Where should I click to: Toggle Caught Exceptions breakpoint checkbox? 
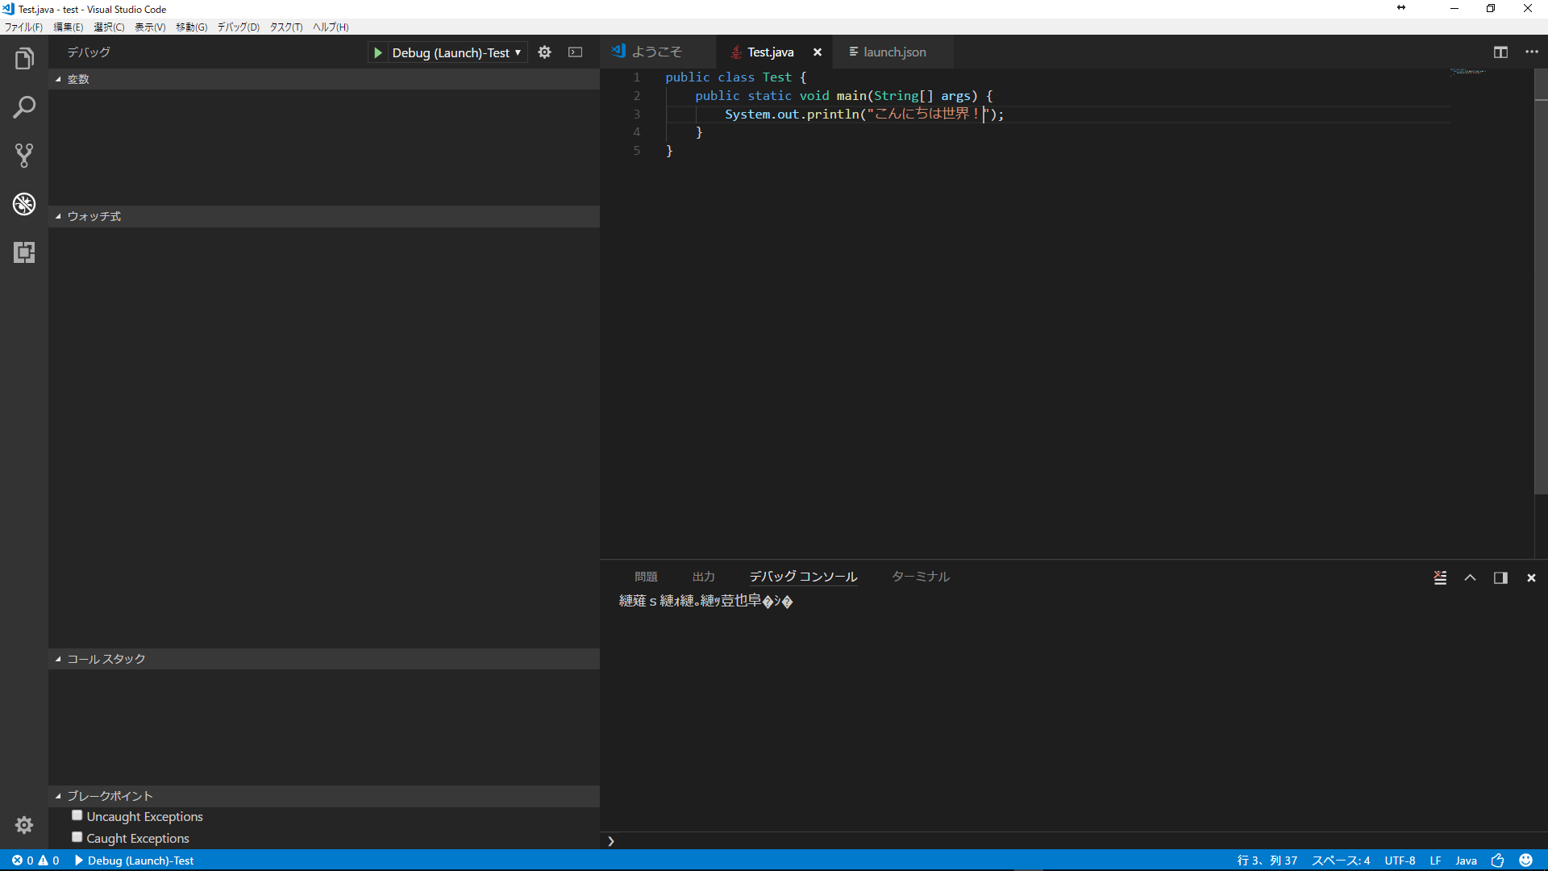pos(77,837)
